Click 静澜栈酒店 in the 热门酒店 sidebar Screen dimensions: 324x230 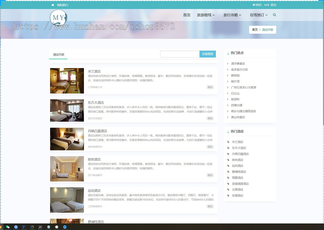point(239,172)
